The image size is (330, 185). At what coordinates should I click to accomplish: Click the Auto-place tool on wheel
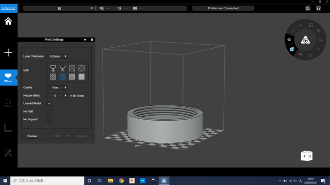click(310, 55)
